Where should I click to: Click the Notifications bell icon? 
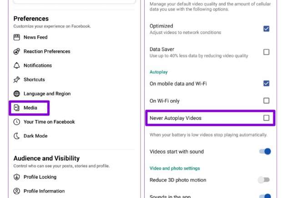click(17, 65)
